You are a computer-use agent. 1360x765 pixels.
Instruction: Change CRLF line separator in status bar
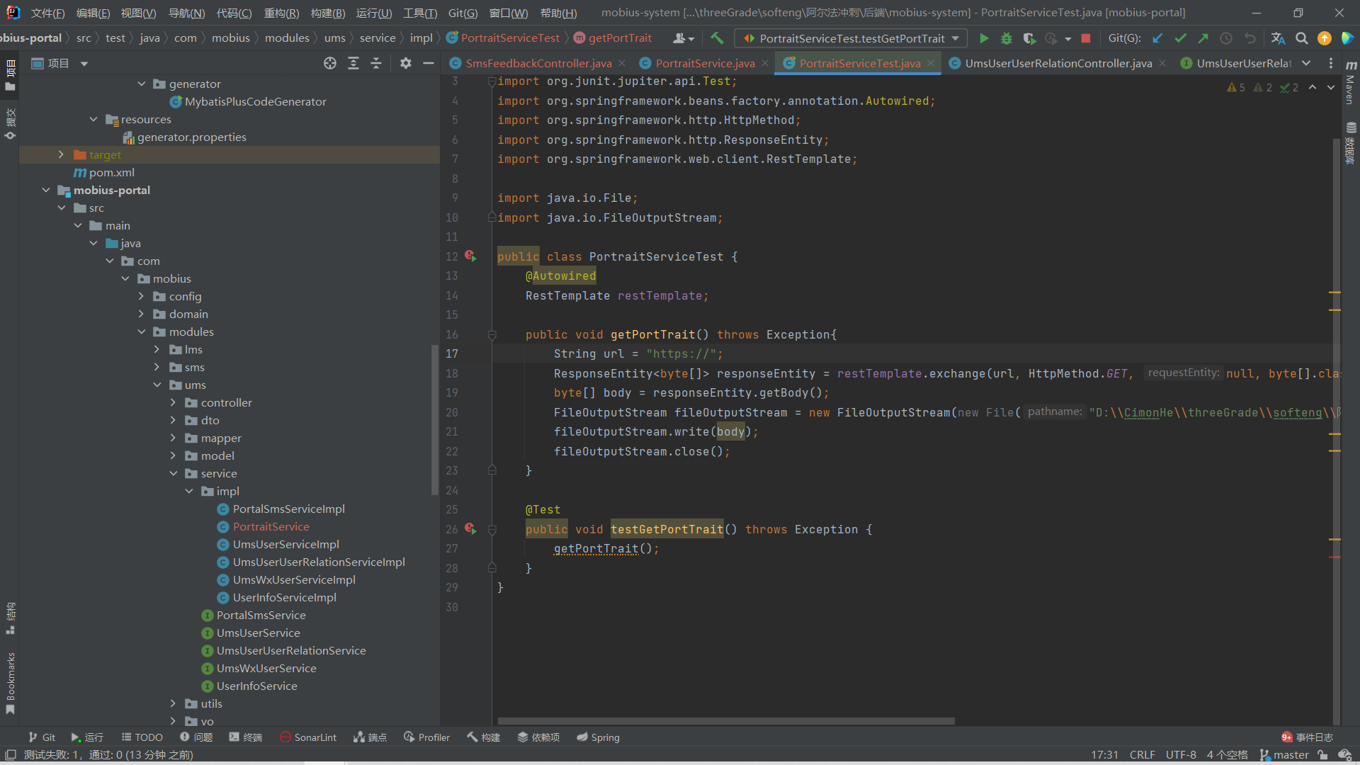[x=1142, y=755]
